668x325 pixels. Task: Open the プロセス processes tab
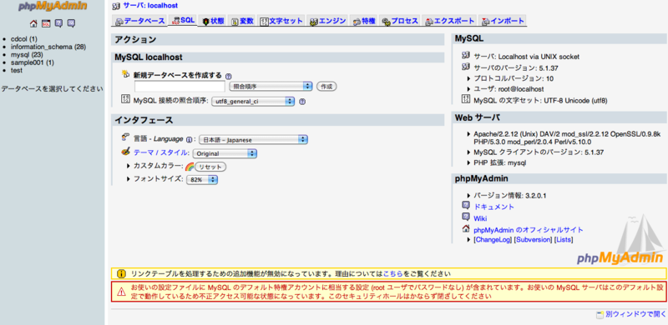coord(400,21)
